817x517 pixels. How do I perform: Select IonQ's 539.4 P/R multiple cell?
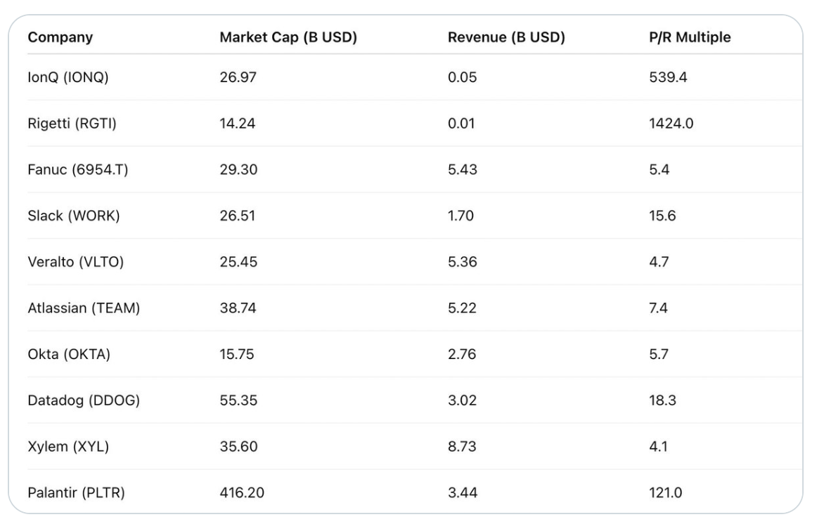coord(667,78)
